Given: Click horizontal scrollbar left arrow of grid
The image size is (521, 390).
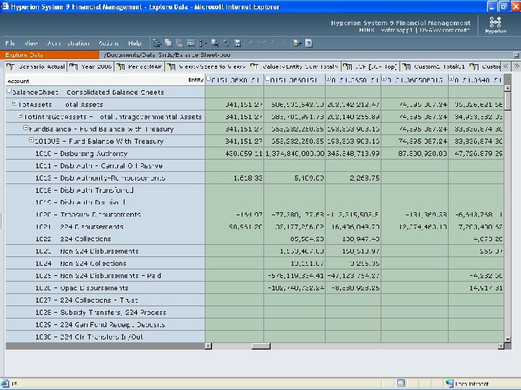Looking at the screenshot, I should coord(208,346).
